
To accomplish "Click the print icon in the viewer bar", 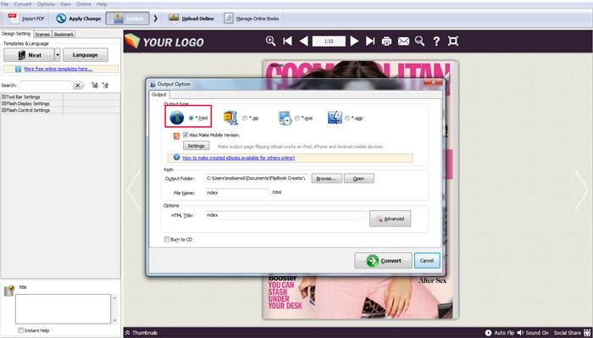I will pos(386,41).
